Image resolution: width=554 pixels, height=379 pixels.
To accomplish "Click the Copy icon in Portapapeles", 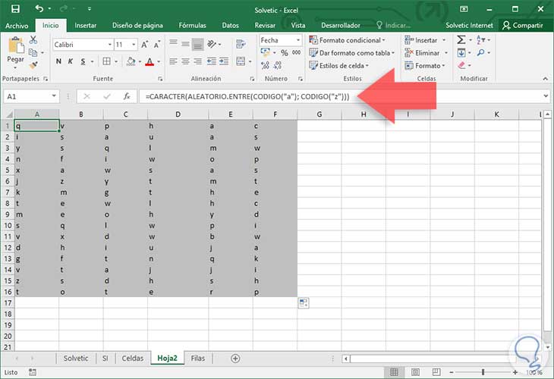I will click(33, 52).
